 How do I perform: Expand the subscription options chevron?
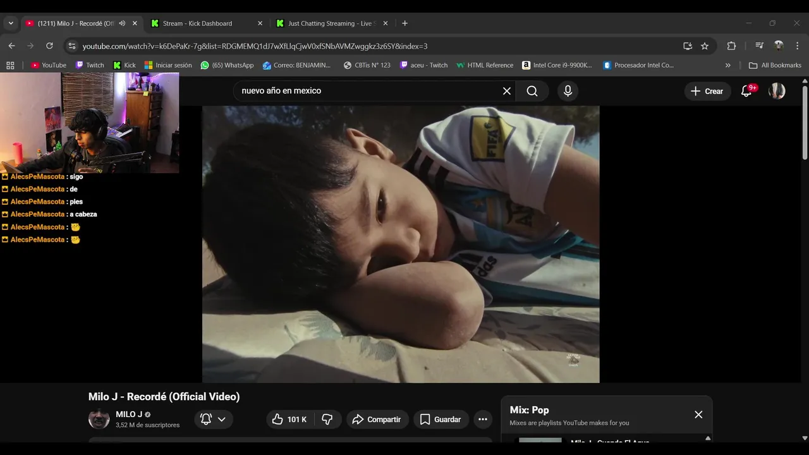222,419
